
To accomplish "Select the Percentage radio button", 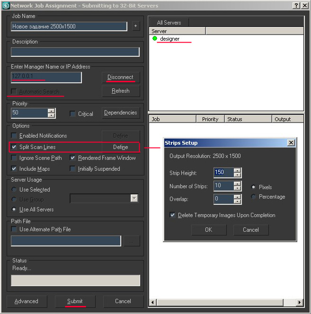I will coord(254,197).
